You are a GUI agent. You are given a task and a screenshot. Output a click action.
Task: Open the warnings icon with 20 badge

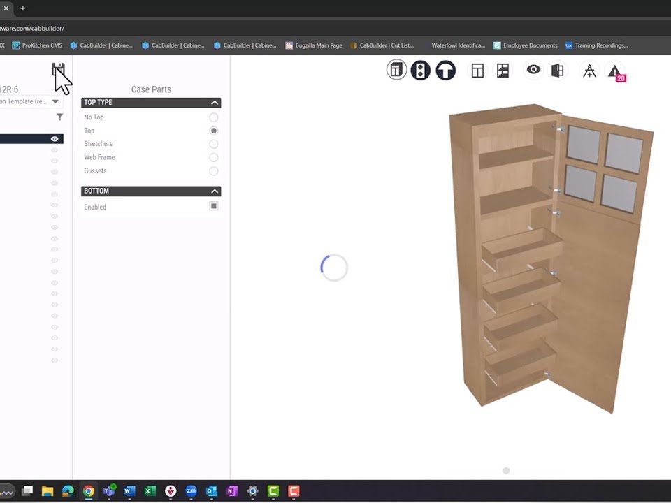614,70
